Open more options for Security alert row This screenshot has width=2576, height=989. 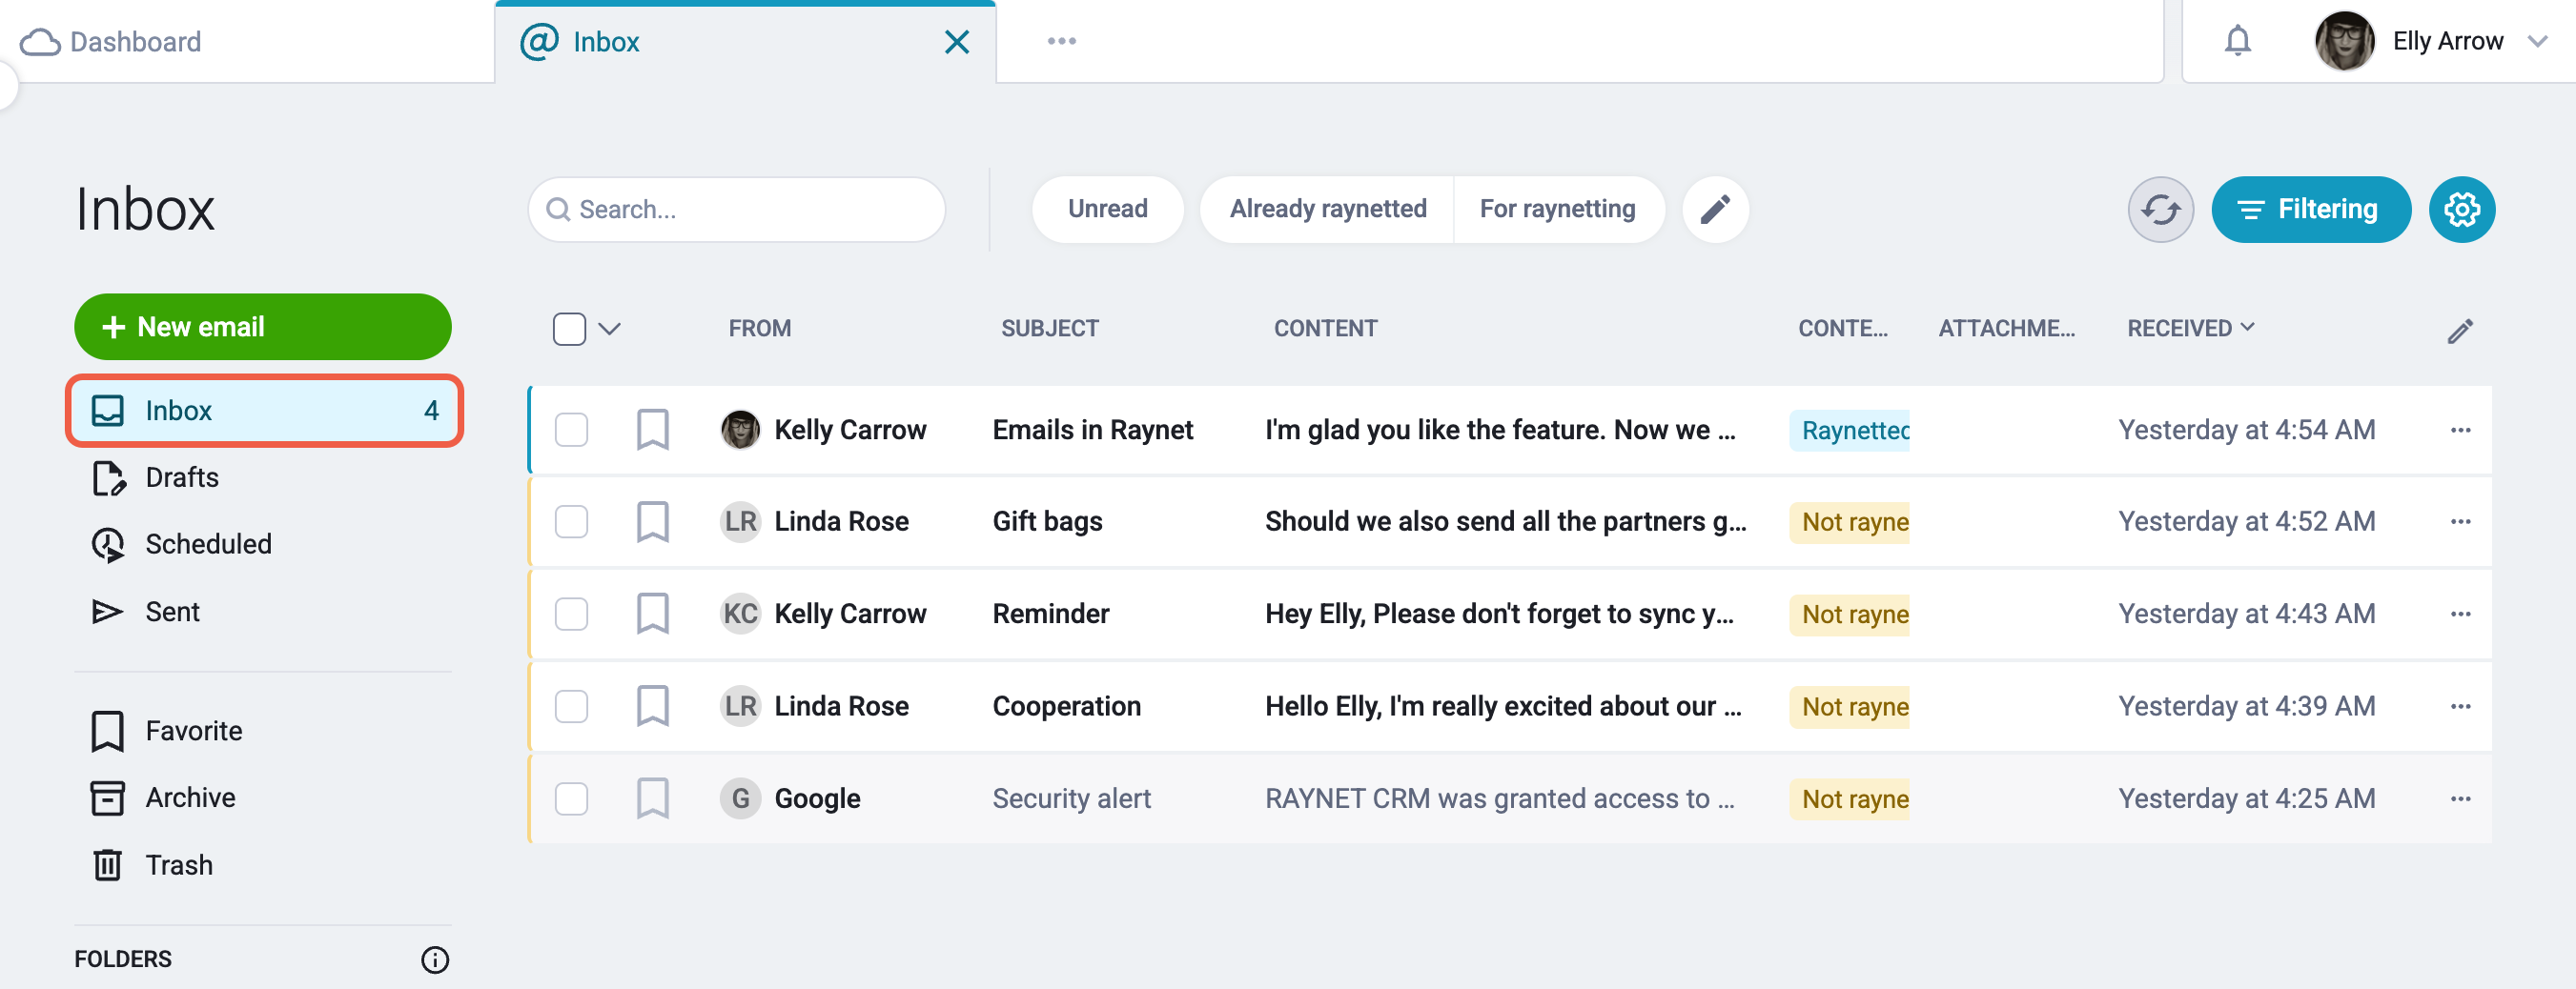pos(2460,799)
